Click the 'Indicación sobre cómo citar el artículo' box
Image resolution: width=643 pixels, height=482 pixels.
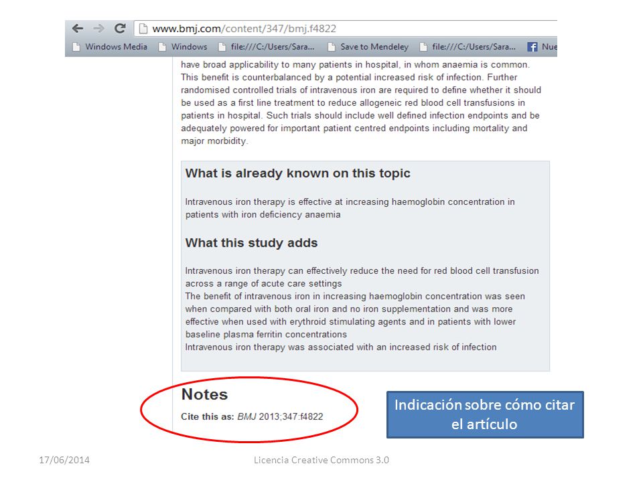(485, 415)
